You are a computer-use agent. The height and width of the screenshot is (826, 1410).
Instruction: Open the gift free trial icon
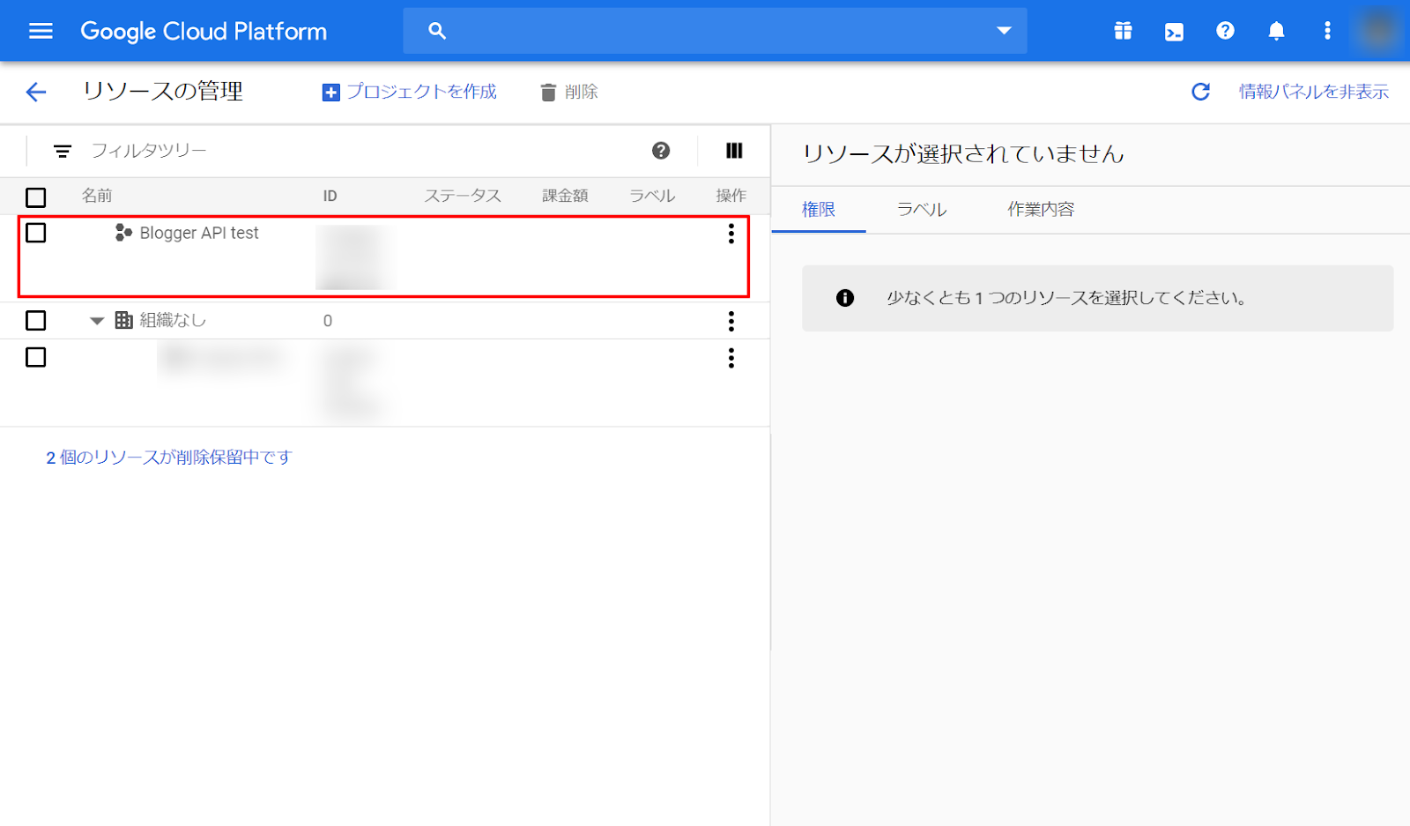click(x=1123, y=31)
